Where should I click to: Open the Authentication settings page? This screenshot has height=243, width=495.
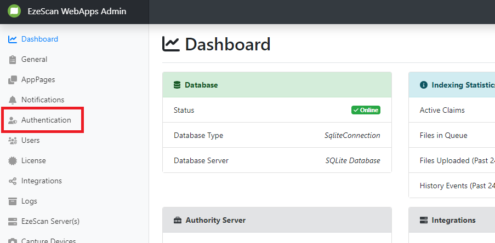pos(46,120)
